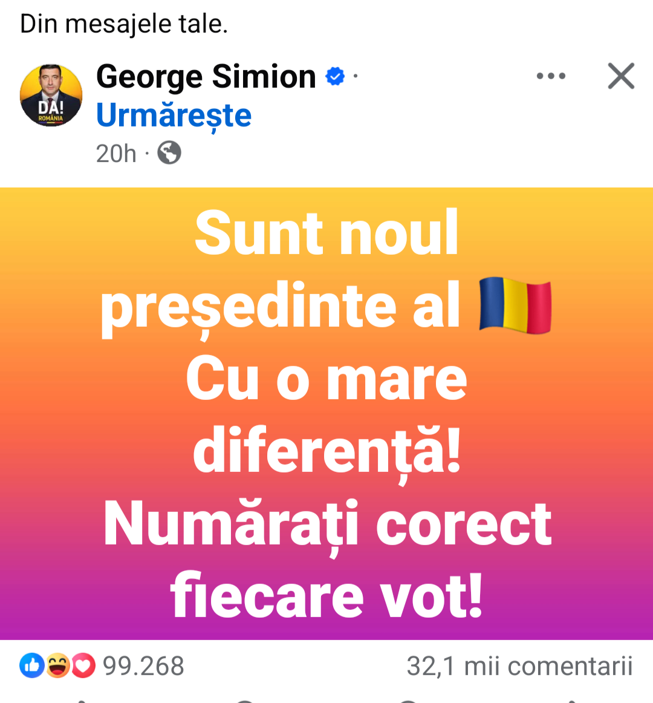Screen dimensions: 653x703
Task: Open the three-dot post options menu
Action: (551, 77)
